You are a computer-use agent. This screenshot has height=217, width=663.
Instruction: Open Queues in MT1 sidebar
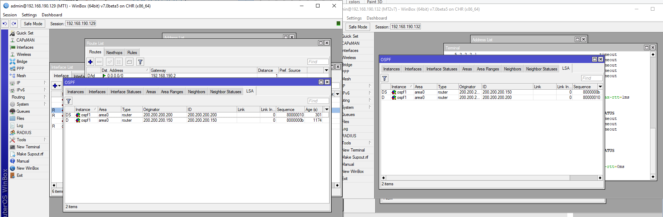coord(23,111)
